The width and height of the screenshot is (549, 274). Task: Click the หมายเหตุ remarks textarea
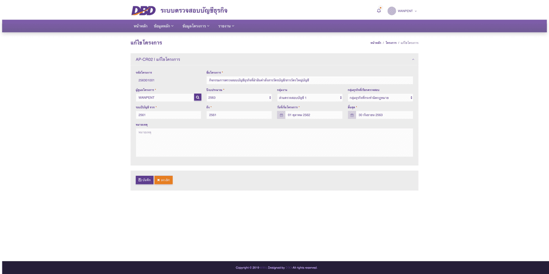[x=274, y=142]
